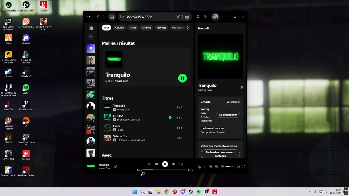The width and height of the screenshot is (349, 196).
Task: Open the Spotify three-dots menu
Action: 89,17
